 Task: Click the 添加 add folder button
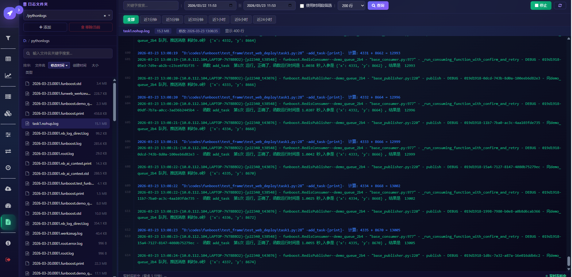click(45, 27)
